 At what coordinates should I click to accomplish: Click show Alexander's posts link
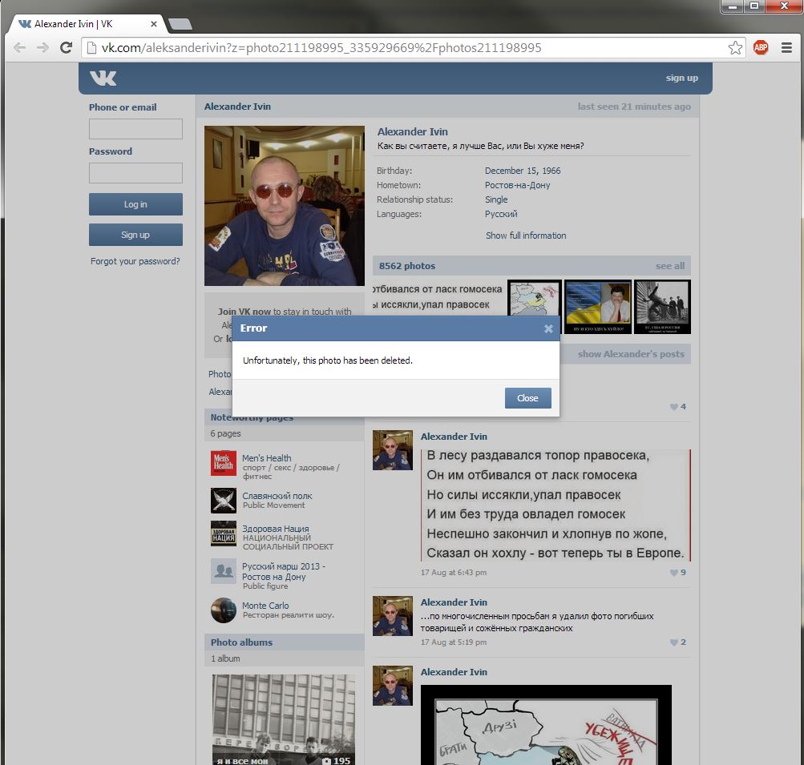click(x=631, y=354)
